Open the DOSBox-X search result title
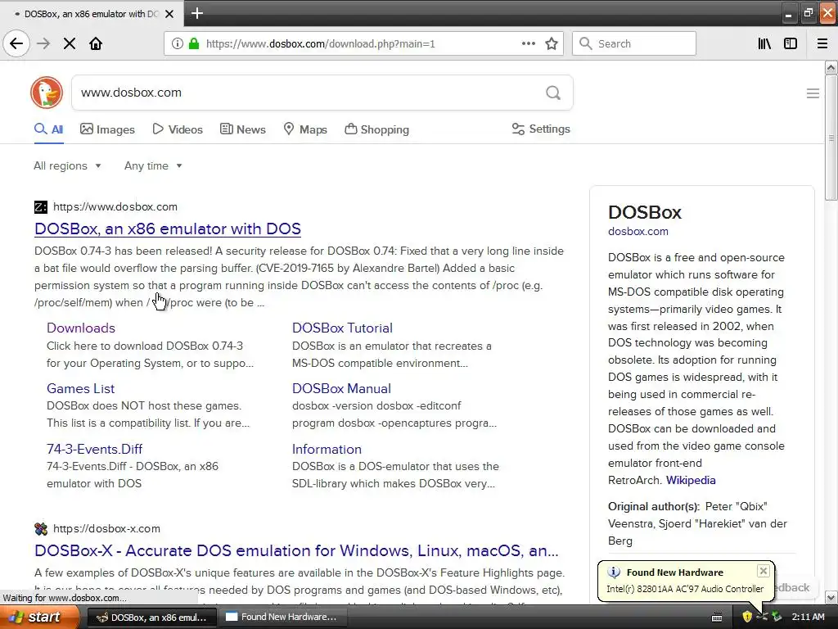The image size is (838, 629). click(x=296, y=551)
